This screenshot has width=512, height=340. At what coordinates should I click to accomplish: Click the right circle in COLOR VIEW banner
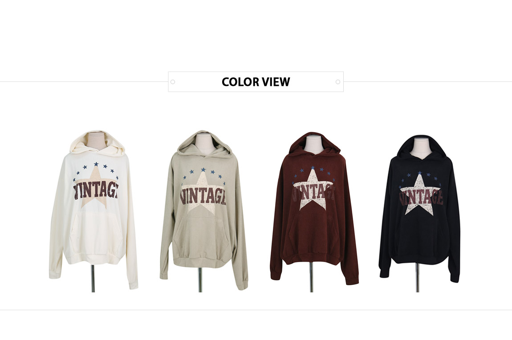(x=338, y=82)
